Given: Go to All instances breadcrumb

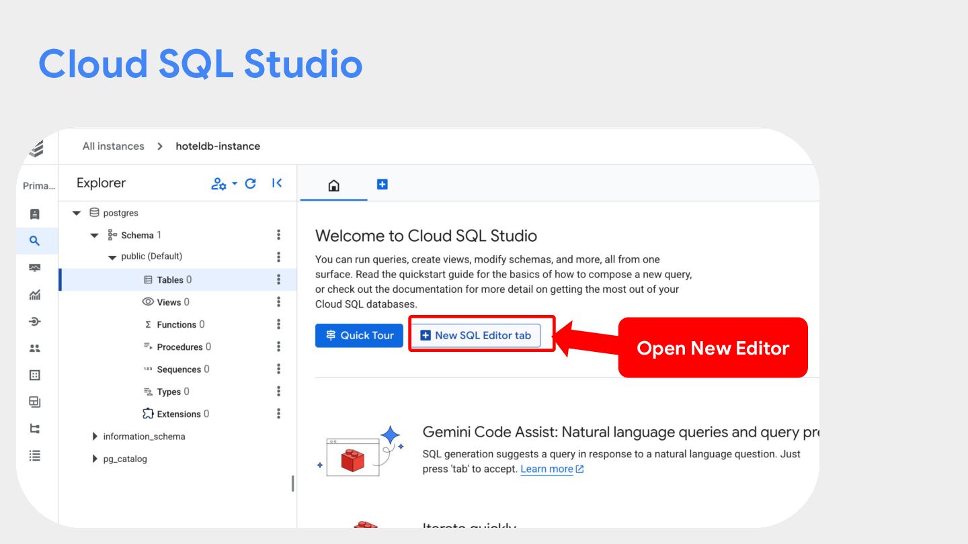Looking at the screenshot, I should (114, 146).
